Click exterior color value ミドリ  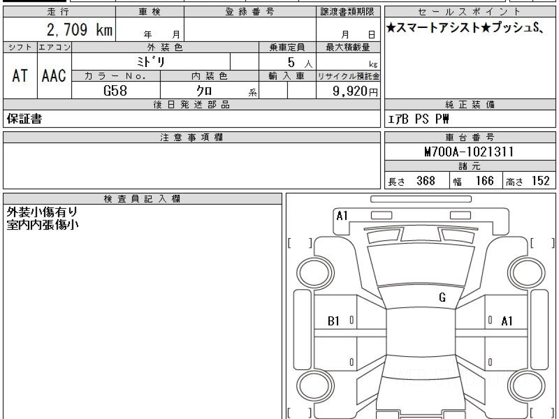point(152,61)
